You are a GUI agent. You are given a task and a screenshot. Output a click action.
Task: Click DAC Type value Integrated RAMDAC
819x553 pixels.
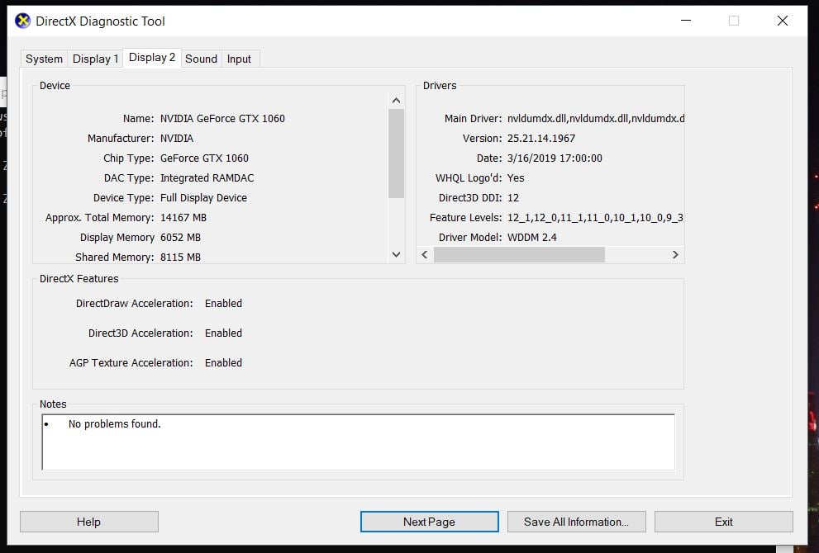click(207, 178)
